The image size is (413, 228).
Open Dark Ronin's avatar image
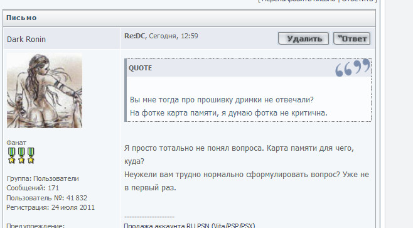(45, 90)
